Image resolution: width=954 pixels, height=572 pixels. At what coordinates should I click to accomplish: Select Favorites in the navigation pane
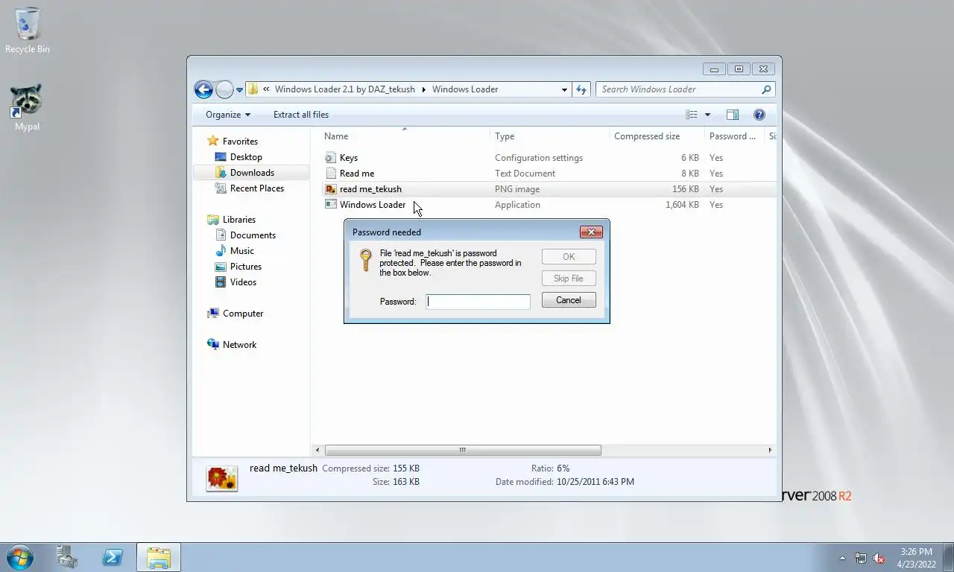[240, 142]
